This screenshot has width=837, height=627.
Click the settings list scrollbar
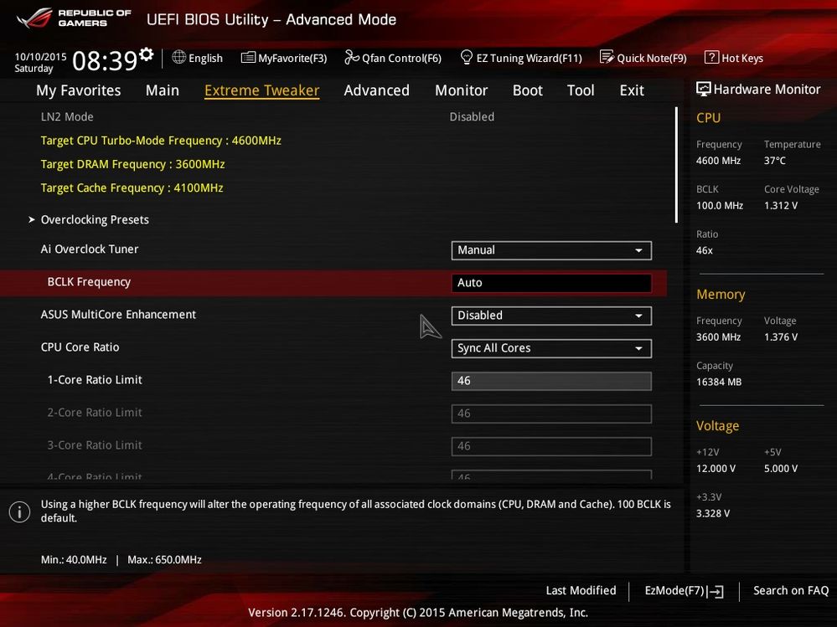pos(676,165)
